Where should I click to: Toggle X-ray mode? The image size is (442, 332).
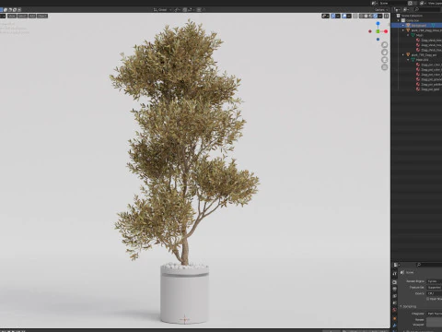click(355, 16)
